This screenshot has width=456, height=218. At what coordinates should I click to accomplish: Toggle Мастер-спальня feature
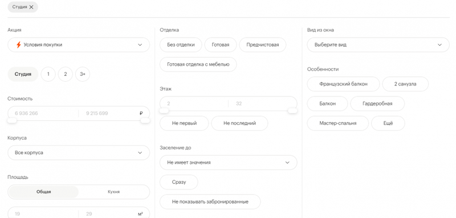coord(337,123)
